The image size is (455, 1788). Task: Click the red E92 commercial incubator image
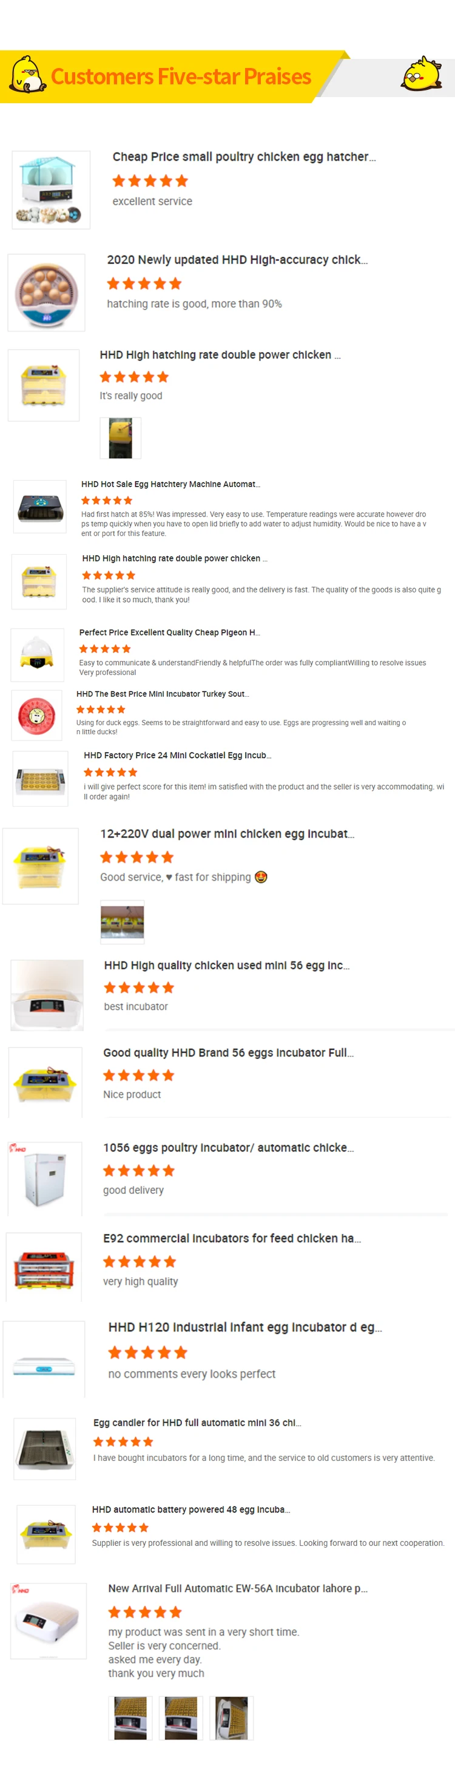tap(44, 1267)
